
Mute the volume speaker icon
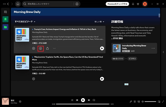(143, 102)
